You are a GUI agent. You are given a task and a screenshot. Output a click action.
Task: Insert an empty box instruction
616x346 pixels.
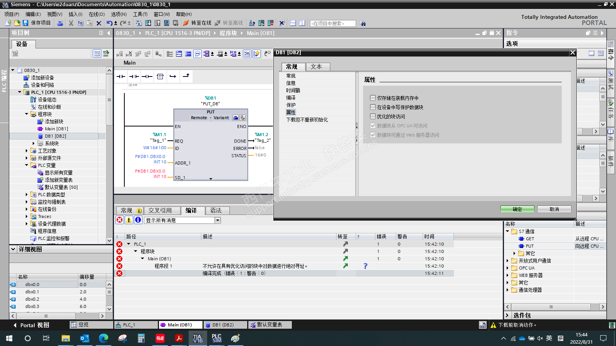(x=160, y=77)
